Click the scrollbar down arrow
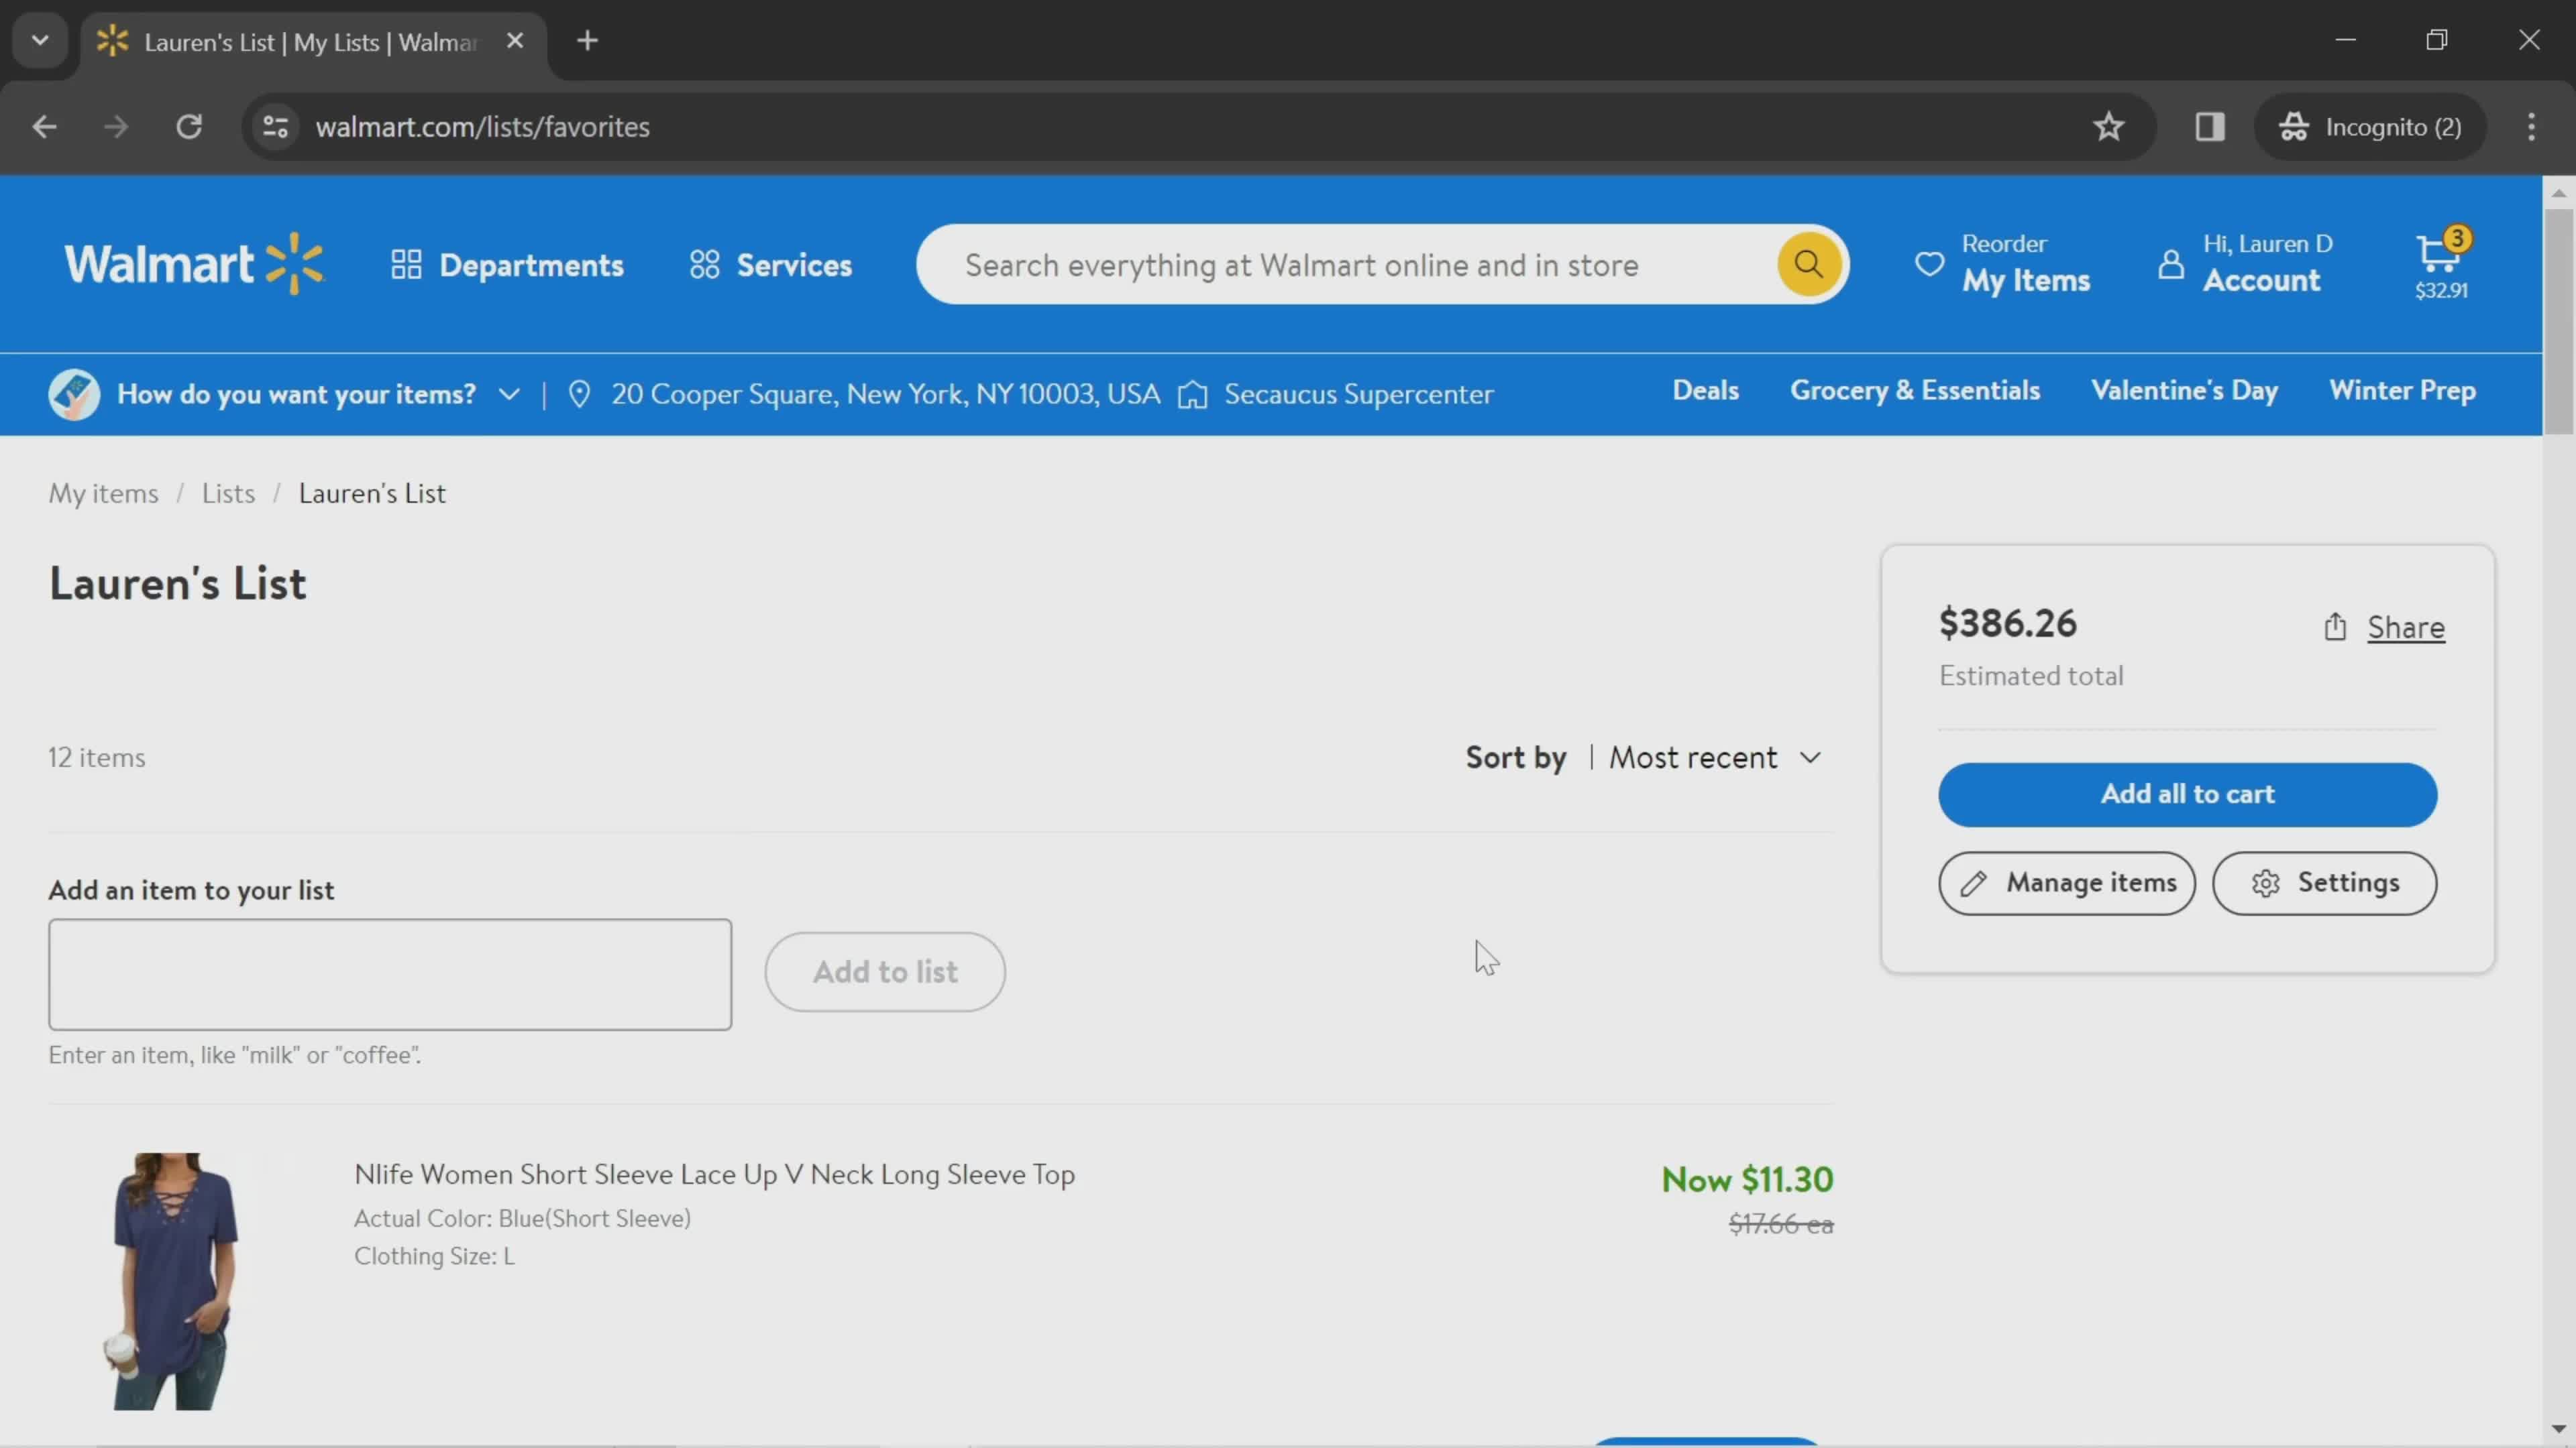Viewport: 2576px width, 1448px height. (2558, 1430)
